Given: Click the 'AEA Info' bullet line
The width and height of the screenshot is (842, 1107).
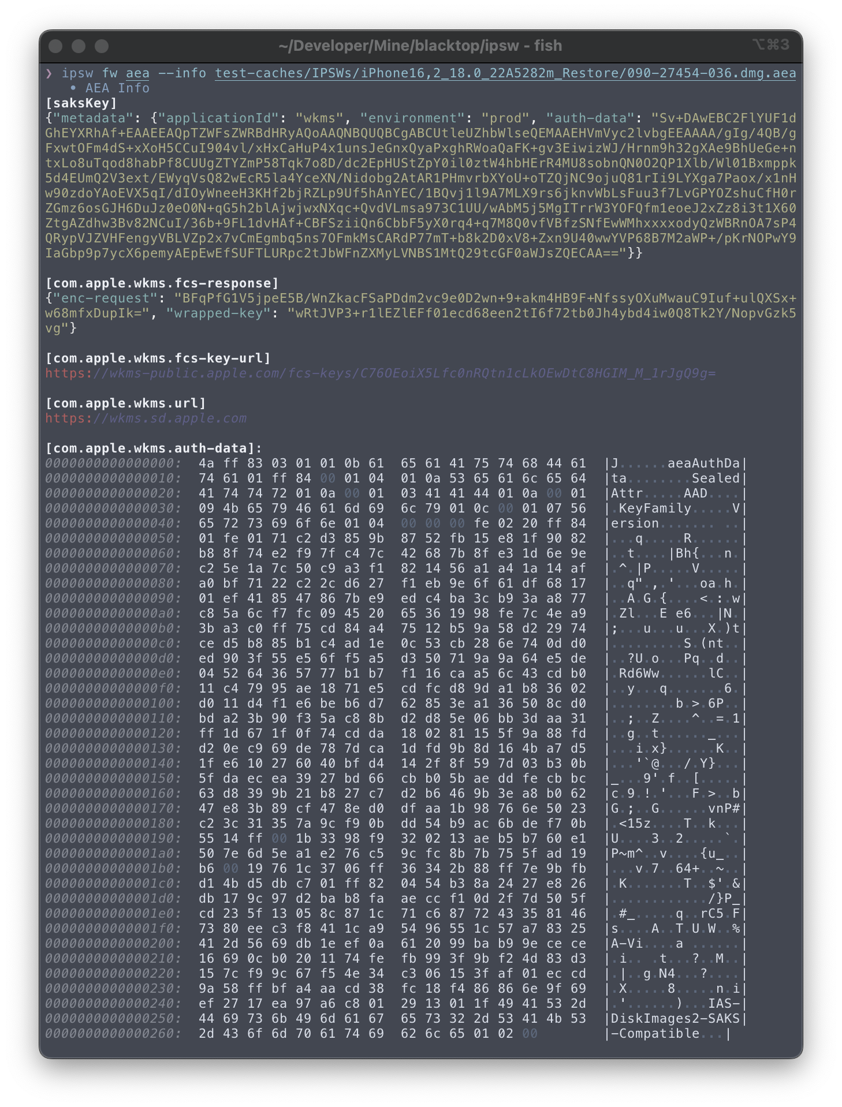Looking at the screenshot, I should (x=109, y=88).
